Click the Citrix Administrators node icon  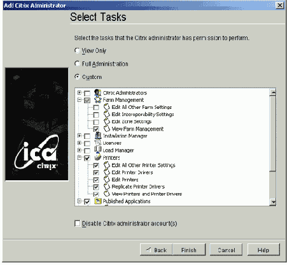coord(97,93)
